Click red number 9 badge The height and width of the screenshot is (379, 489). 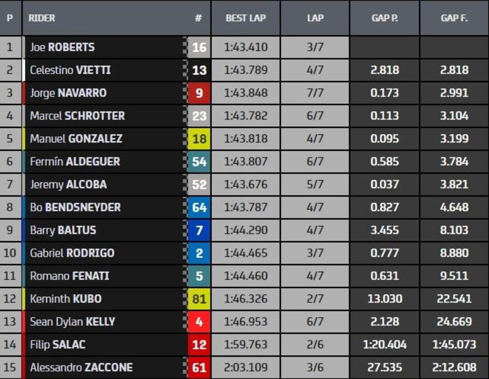[x=199, y=93]
